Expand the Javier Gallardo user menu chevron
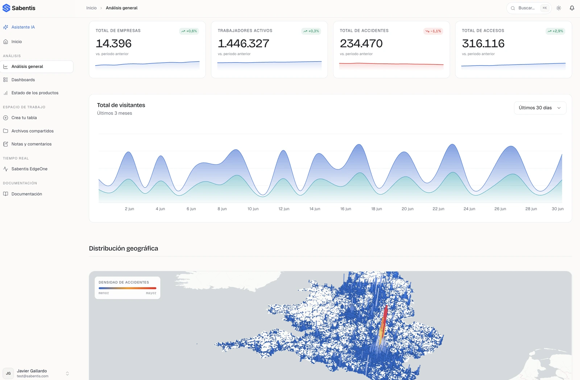The image size is (580, 380). [x=67, y=373]
